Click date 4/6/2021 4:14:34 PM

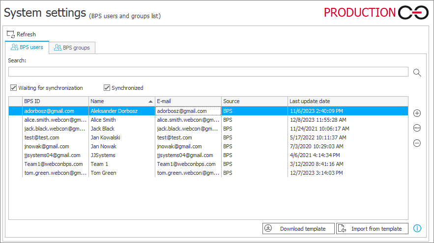coord(348,155)
